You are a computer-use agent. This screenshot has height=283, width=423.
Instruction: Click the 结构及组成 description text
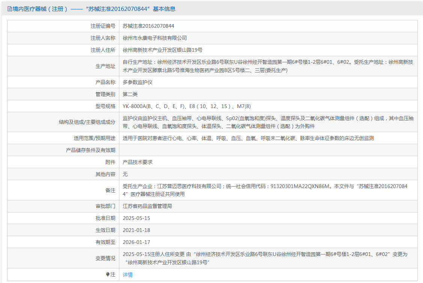268,122
